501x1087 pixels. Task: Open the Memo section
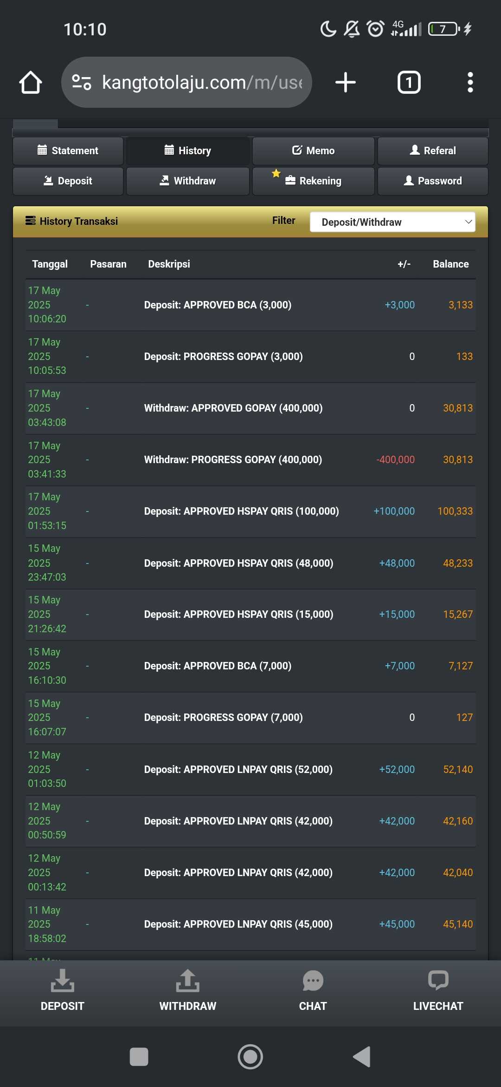tap(313, 151)
